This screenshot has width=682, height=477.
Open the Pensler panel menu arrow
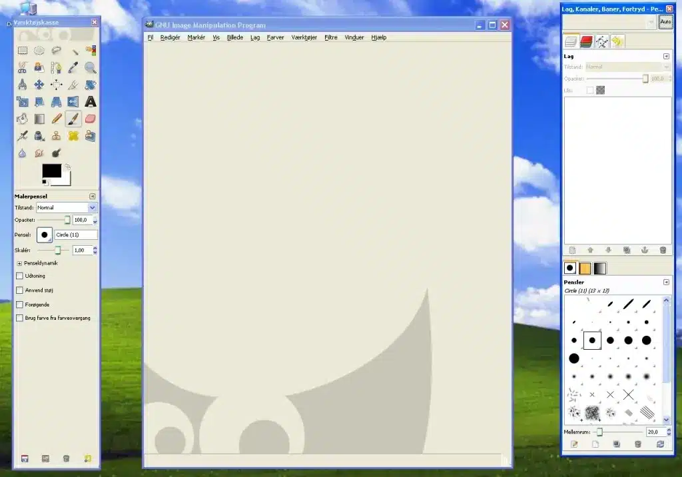coord(666,282)
